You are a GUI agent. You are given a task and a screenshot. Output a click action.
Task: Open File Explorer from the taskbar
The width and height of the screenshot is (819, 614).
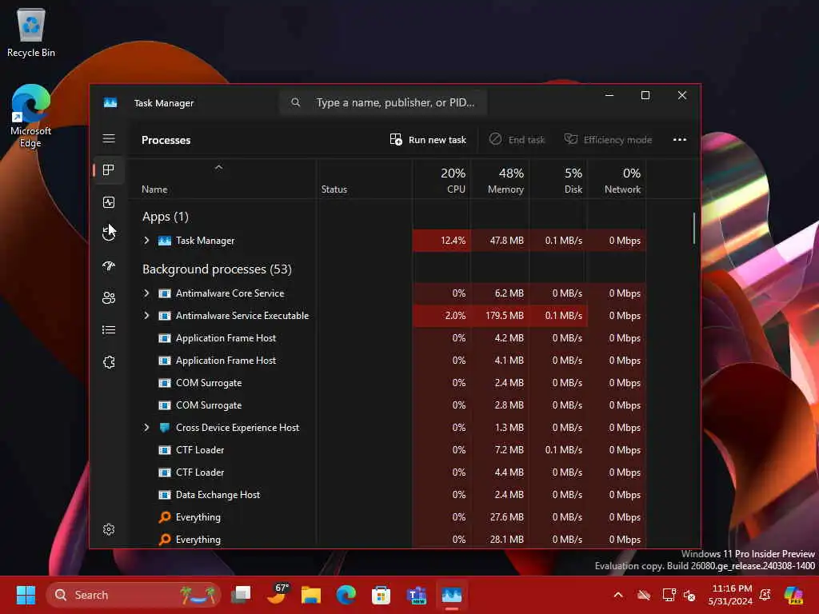(x=311, y=595)
